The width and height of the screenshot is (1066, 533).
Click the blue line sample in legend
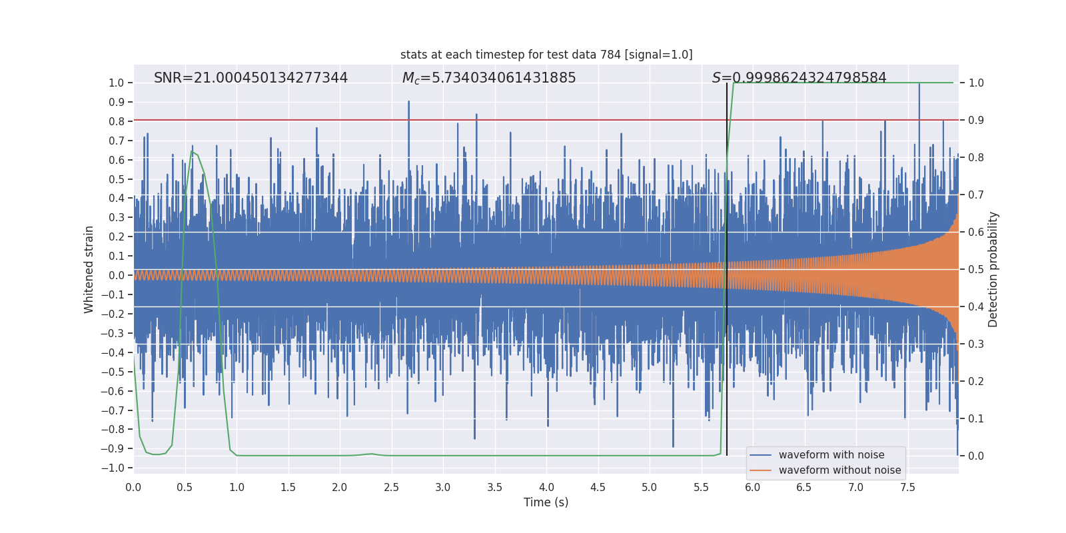click(x=760, y=455)
